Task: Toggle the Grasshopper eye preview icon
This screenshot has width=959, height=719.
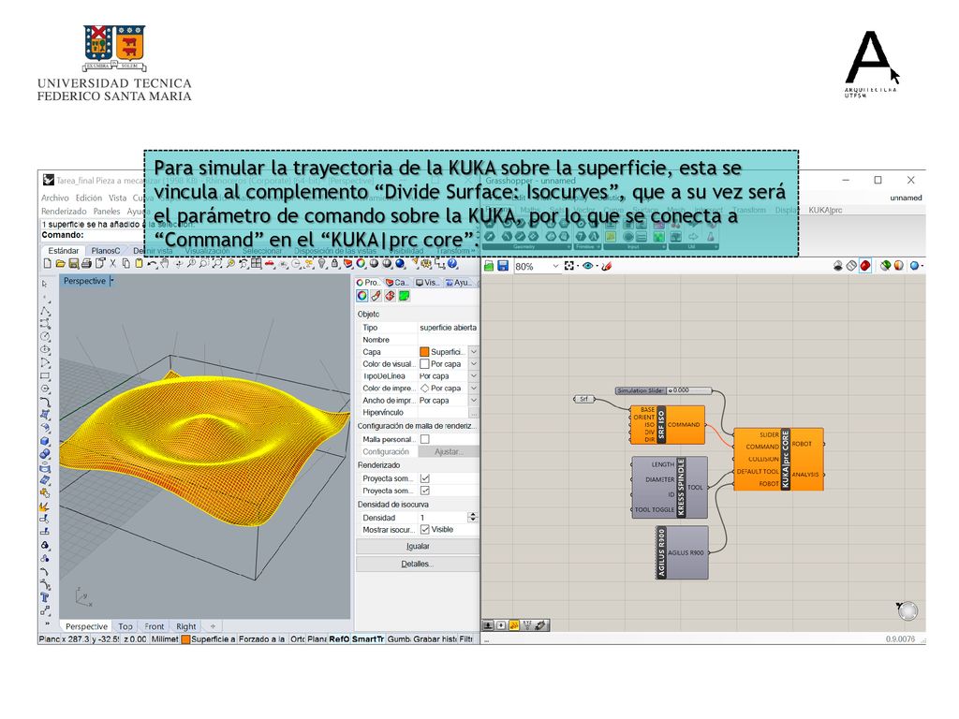Action: tap(588, 266)
